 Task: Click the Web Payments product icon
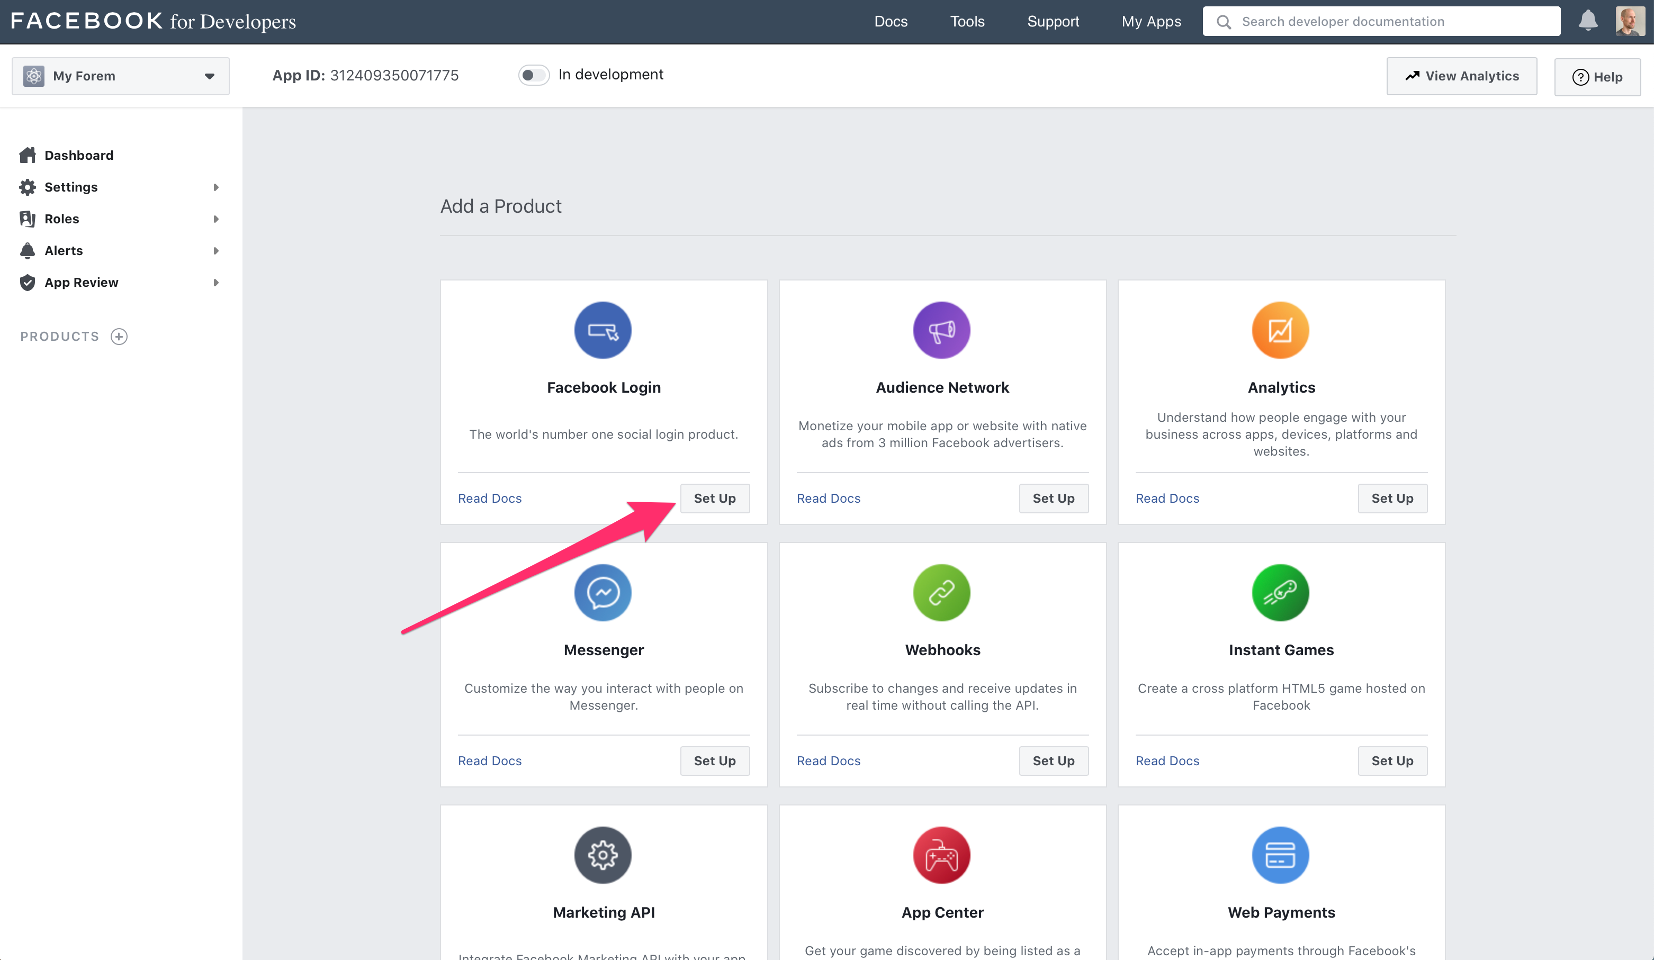1279,855
